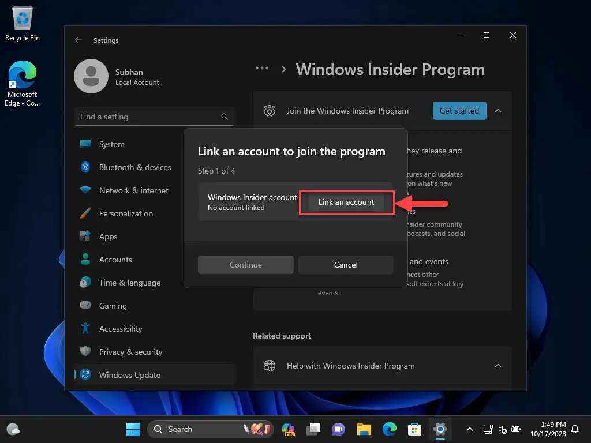Click the Network wifi icon in sidebar
This screenshot has height=443, width=591.
(85, 190)
